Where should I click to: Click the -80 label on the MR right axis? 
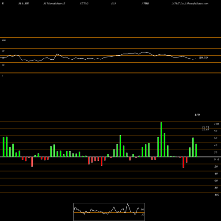coord(216,188)
